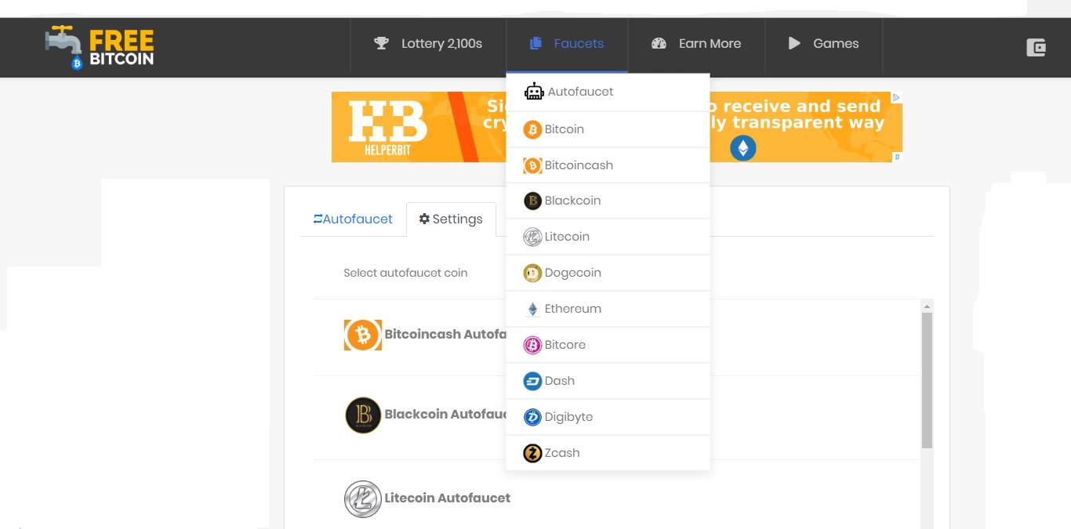The image size is (1071, 529).
Task: Click the Lottery trophy icon
Action: 382,43
